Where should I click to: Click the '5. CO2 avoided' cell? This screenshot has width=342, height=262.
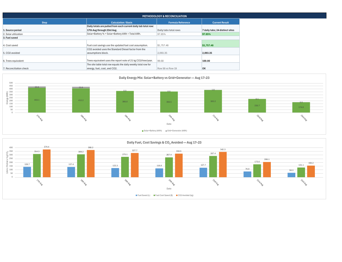(x=44, y=51)
